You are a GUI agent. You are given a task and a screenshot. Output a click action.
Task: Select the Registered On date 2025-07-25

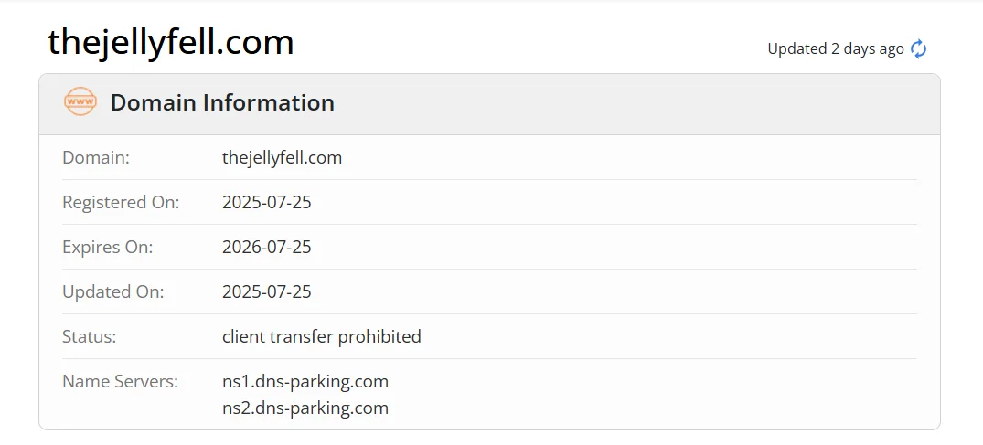point(266,202)
